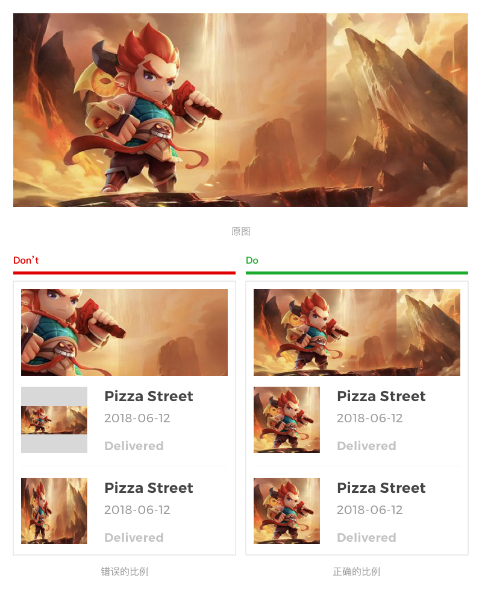The image size is (482, 590).
Task: Click the 原图 caption text
Action: click(241, 231)
